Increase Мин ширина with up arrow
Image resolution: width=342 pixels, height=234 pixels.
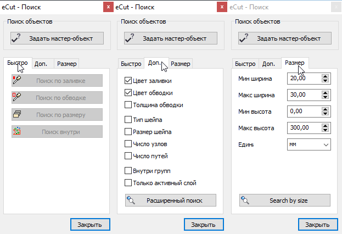(x=325, y=76)
